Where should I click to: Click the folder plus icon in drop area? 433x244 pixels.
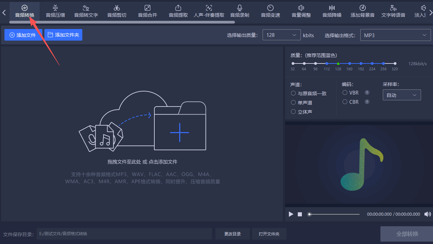[x=180, y=126]
